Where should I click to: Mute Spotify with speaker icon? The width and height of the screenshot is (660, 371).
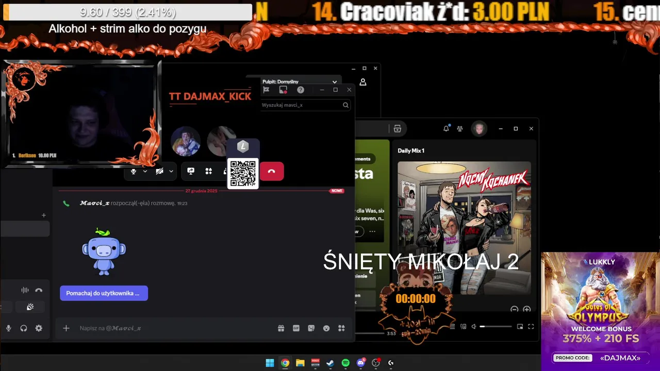coord(474,326)
